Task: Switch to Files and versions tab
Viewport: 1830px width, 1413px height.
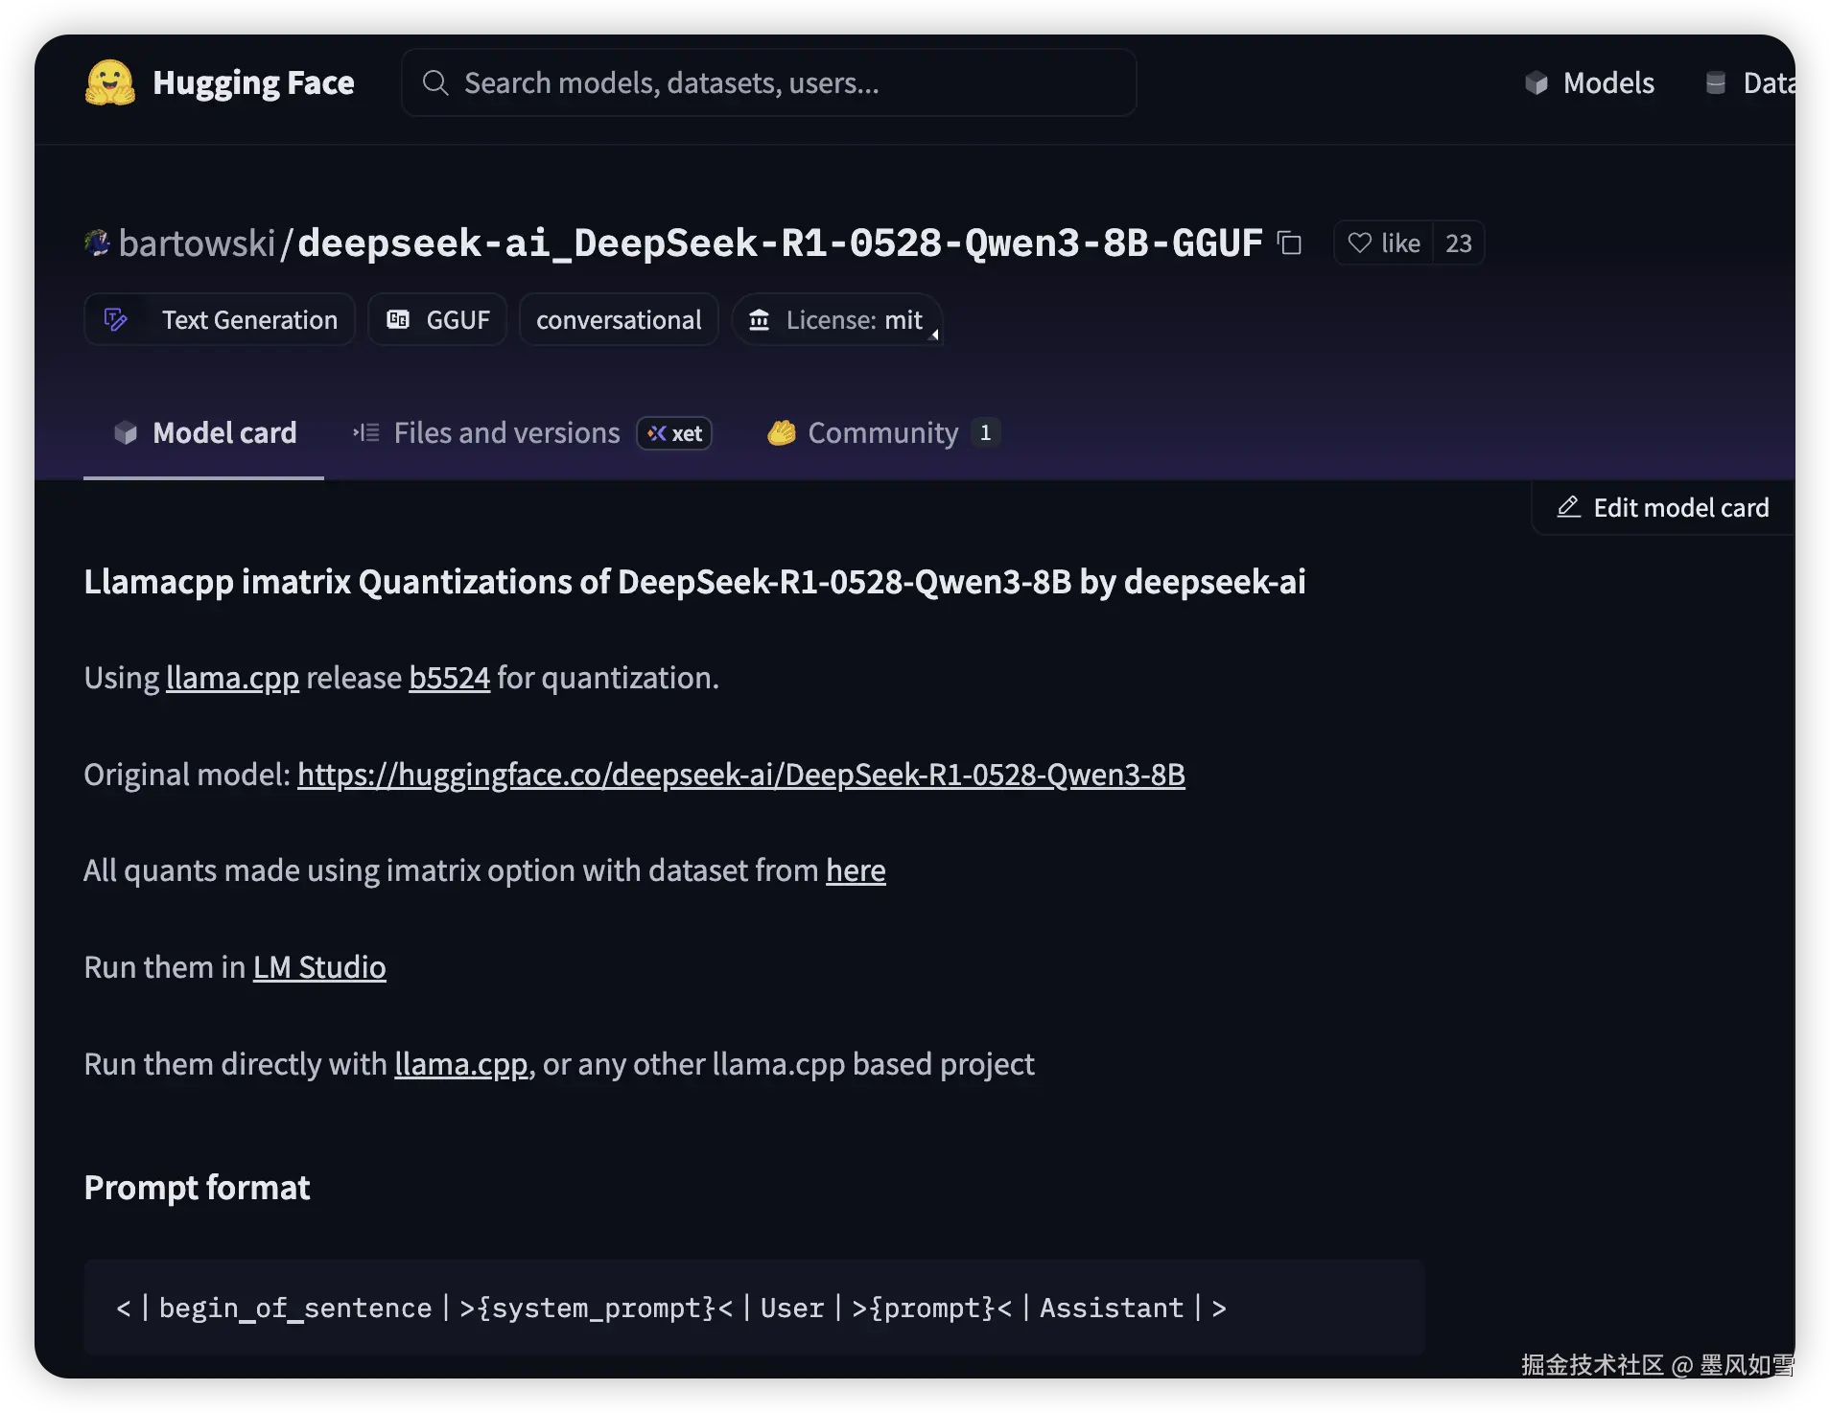Action: tap(505, 433)
